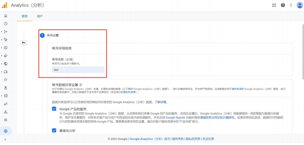Image resolution: width=304 pixels, height=145 pixels.
Task: Expand the chart icon's submenu arrow
Action: point(1,95)
